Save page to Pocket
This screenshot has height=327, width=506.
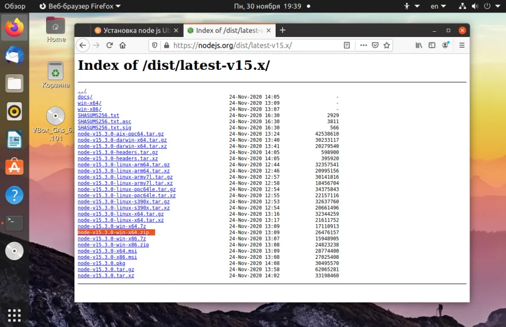375,45
